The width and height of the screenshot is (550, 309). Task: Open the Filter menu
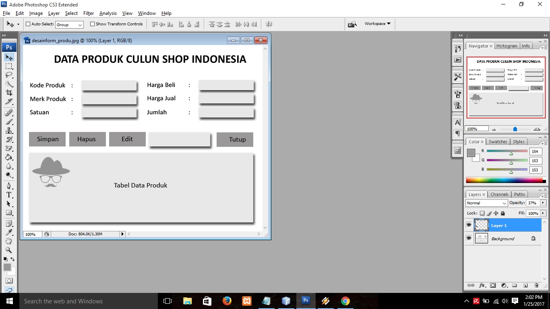coord(88,13)
